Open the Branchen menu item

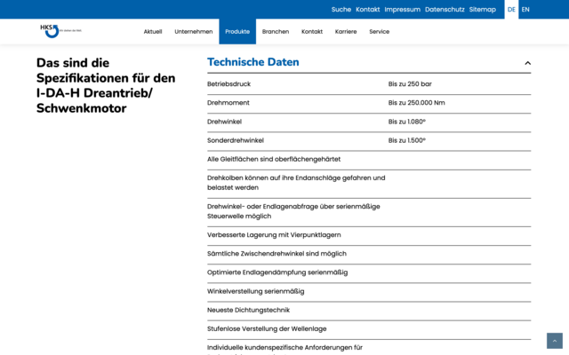click(x=276, y=32)
